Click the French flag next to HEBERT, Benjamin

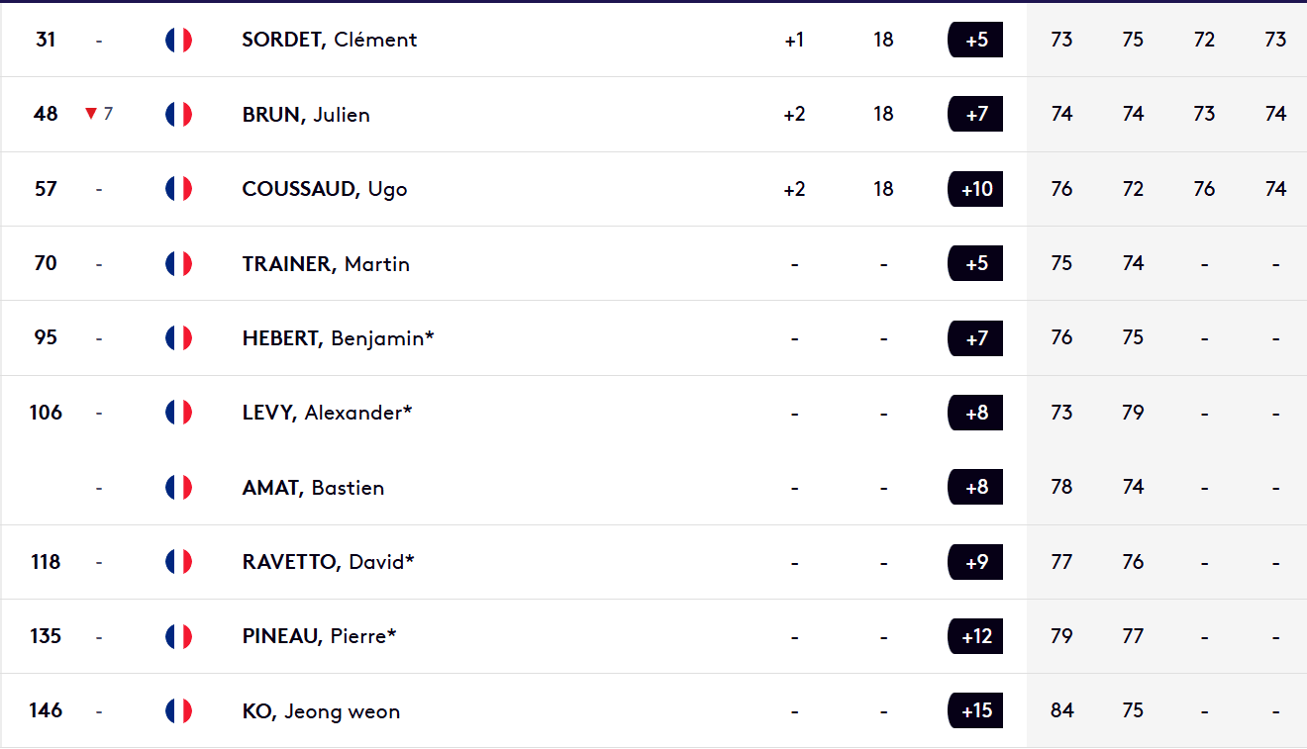point(178,337)
